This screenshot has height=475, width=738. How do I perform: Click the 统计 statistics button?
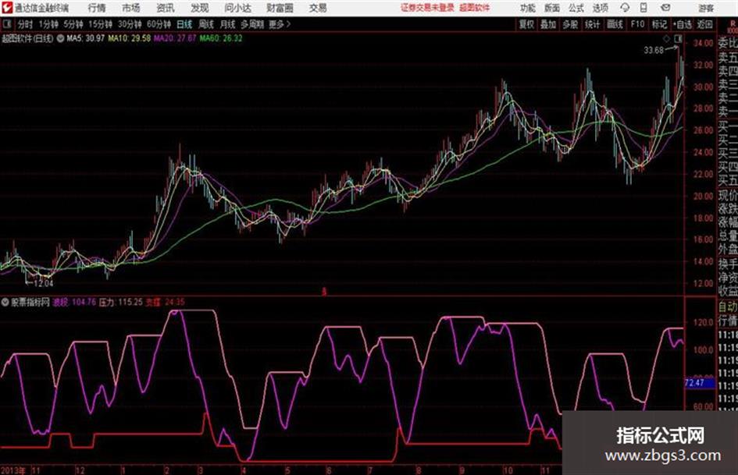(x=592, y=24)
